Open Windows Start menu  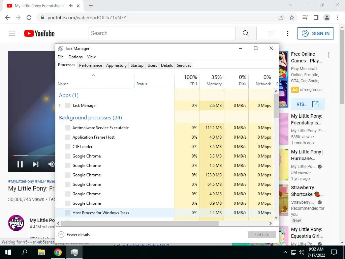click(8, 252)
